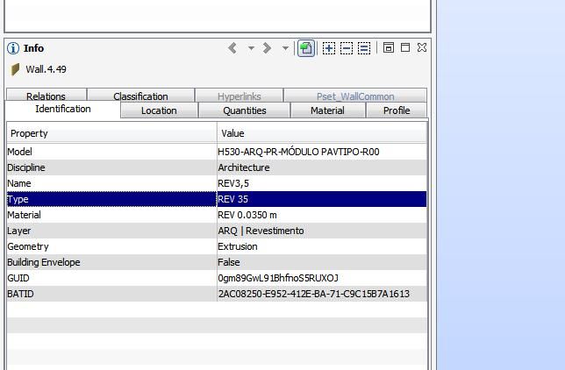The image size is (565, 370).
Task: Switch to the Classification tab
Action: pos(140,96)
